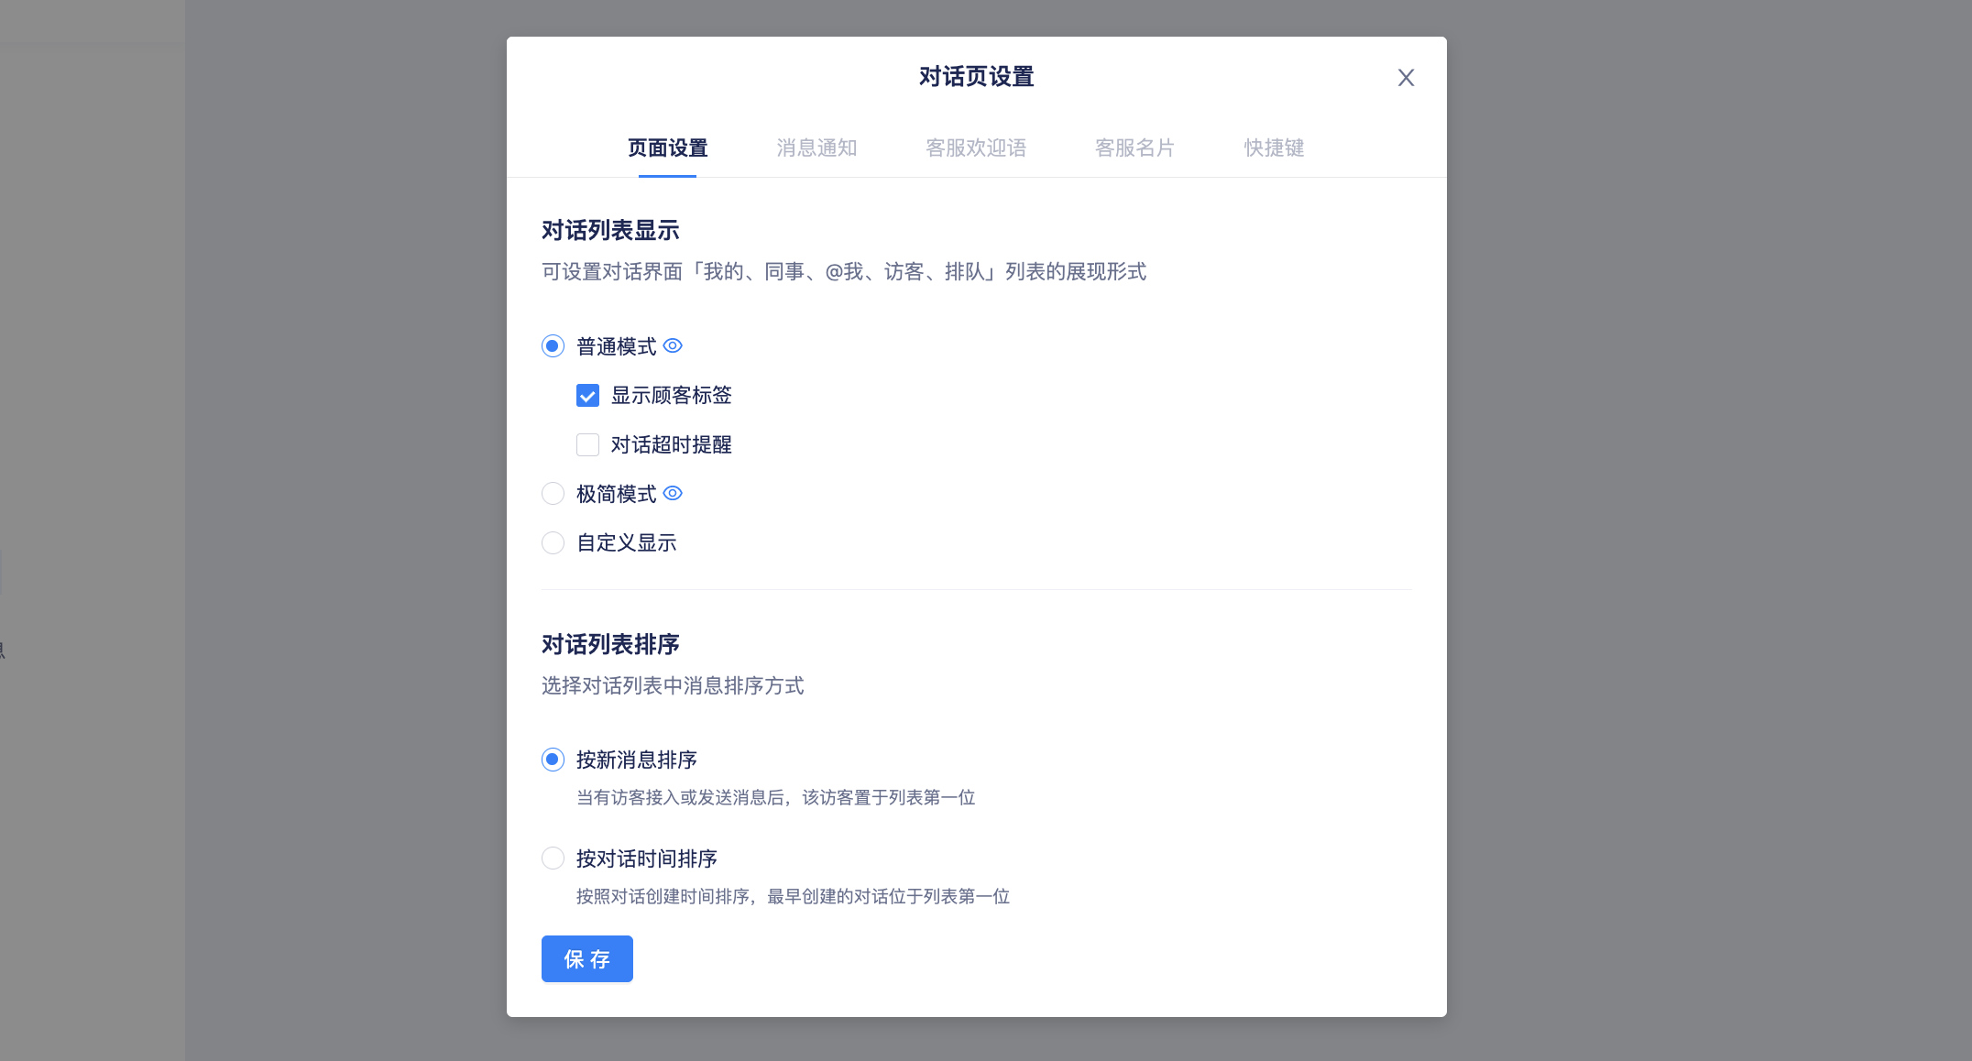Viewport: 1972px width, 1061px height.
Task: Click the 对话列表显示 section heading
Action: tap(610, 231)
